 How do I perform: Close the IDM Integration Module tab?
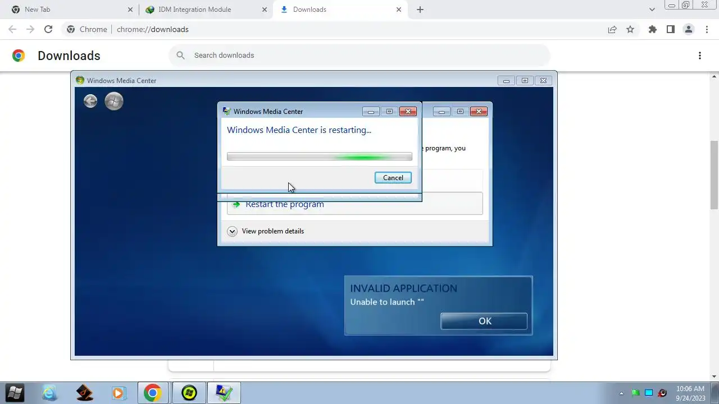264,10
